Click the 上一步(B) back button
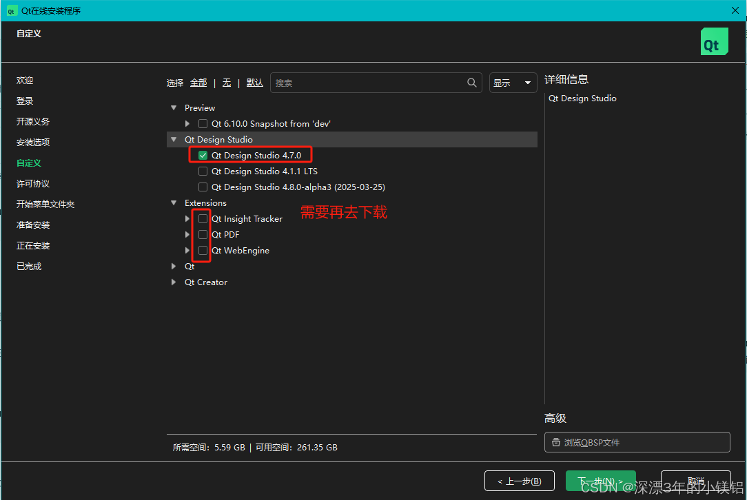Viewport: 747px width, 500px height. click(x=520, y=481)
